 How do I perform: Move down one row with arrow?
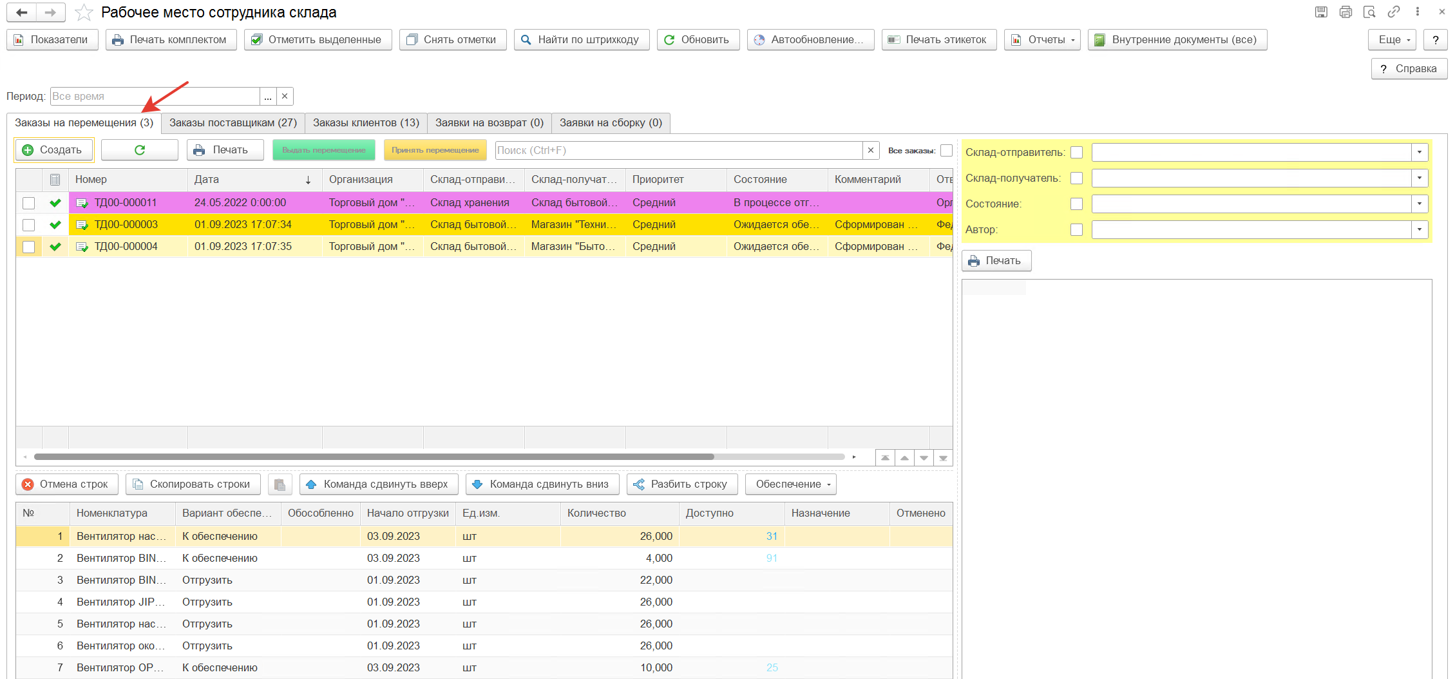point(924,457)
